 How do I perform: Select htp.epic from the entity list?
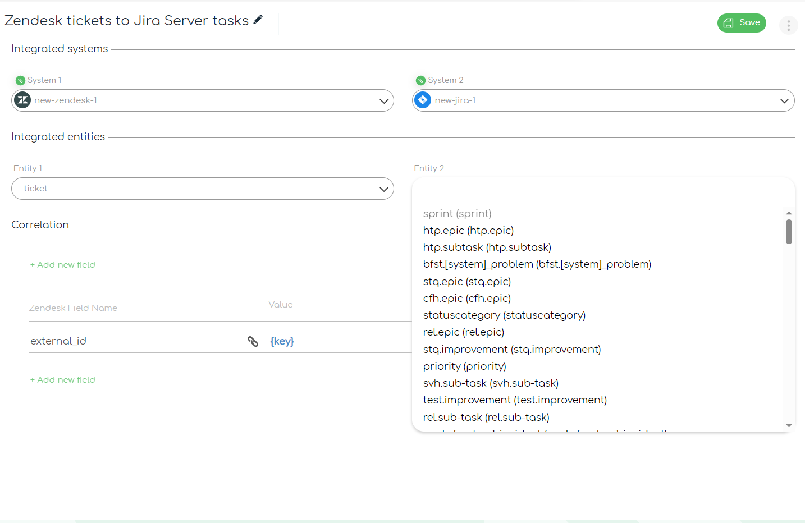click(468, 231)
